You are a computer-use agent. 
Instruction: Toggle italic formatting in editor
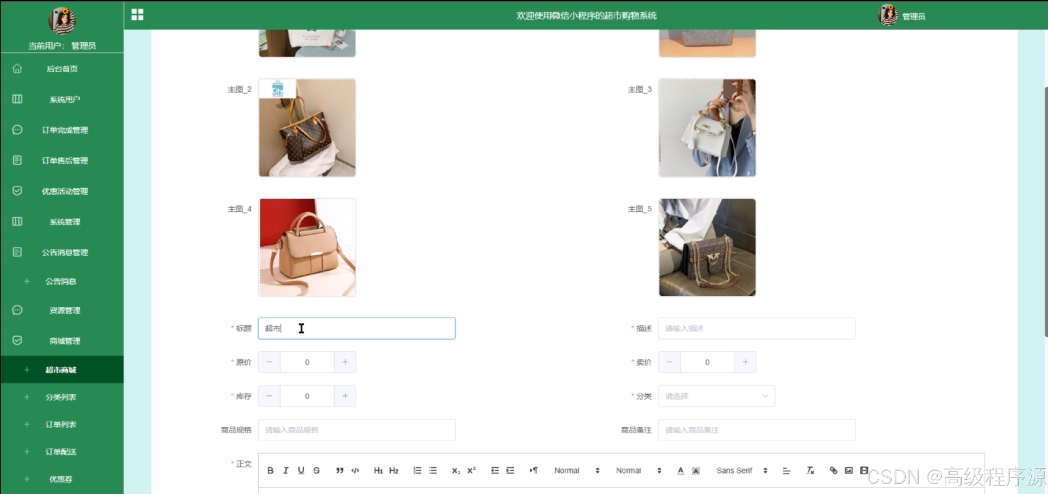[286, 470]
